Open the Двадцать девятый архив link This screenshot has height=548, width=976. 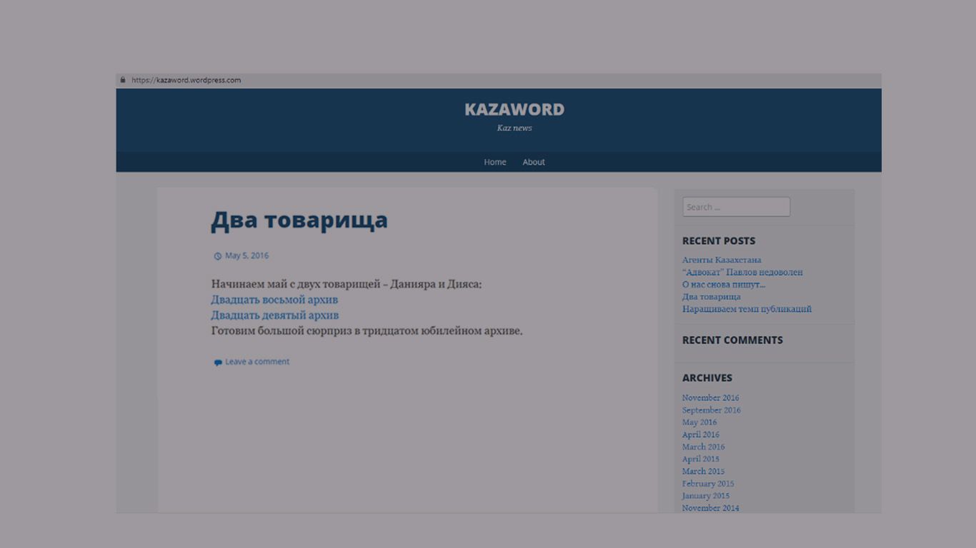pyautogui.click(x=275, y=315)
